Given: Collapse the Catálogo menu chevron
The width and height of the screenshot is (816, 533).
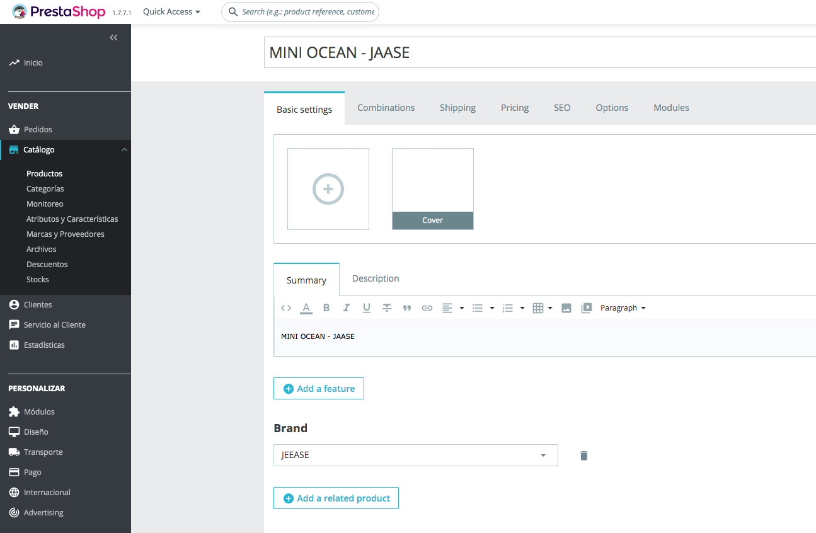Looking at the screenshot, I should 124,150.
